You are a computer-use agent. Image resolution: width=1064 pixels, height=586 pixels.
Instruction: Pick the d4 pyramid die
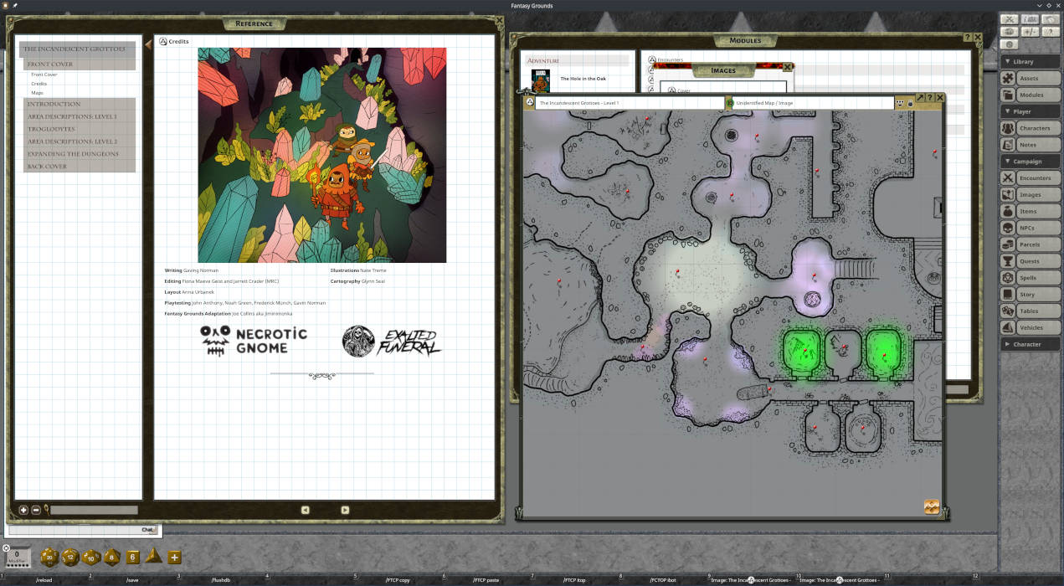tap(153, 556)
